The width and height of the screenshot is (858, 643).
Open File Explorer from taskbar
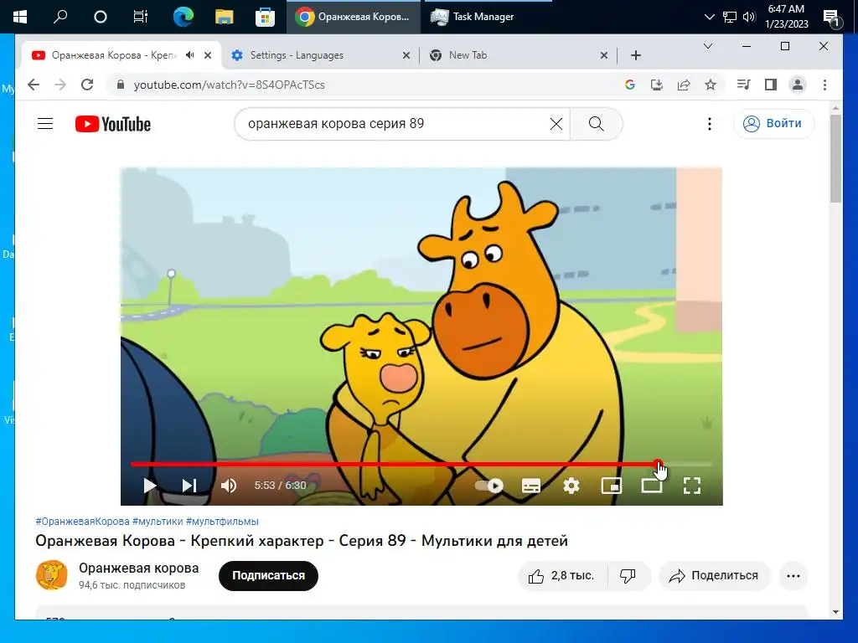[224, 17]
